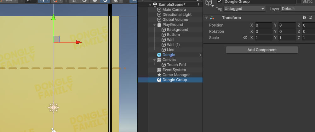Click the Scale label in Transform
The height and width of the screenshot is (132, 315).
(214, 38)
